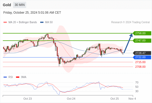Click the blue MA 50 legend swatch
This screenshot has width=152, height=103.
click(x=42, y=22)
